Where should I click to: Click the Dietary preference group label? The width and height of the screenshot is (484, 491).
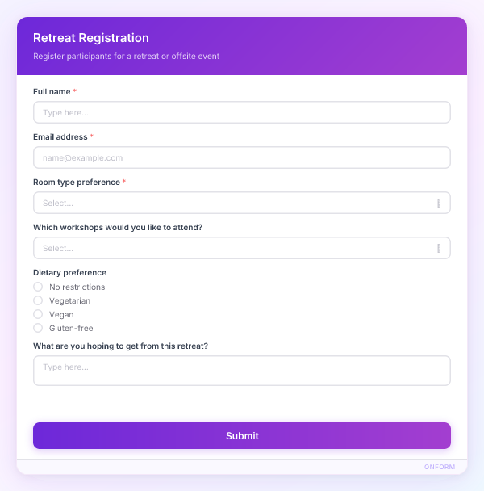click(x=69, y=273)
